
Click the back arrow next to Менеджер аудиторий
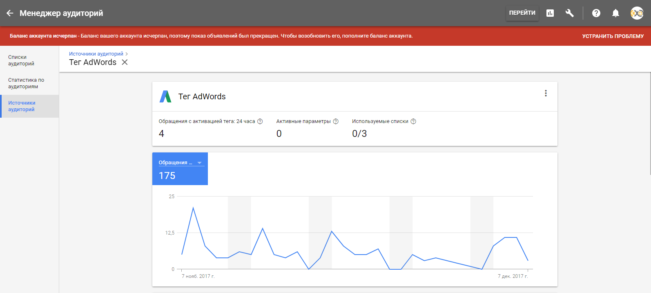point(10,13)
